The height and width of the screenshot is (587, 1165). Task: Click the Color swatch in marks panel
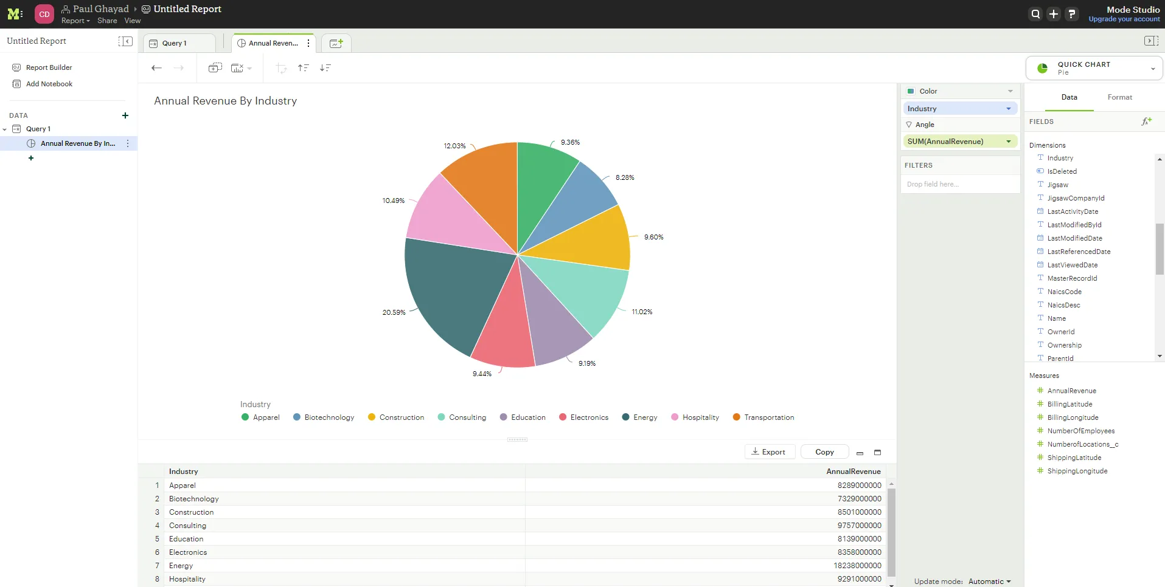[911, 91]
